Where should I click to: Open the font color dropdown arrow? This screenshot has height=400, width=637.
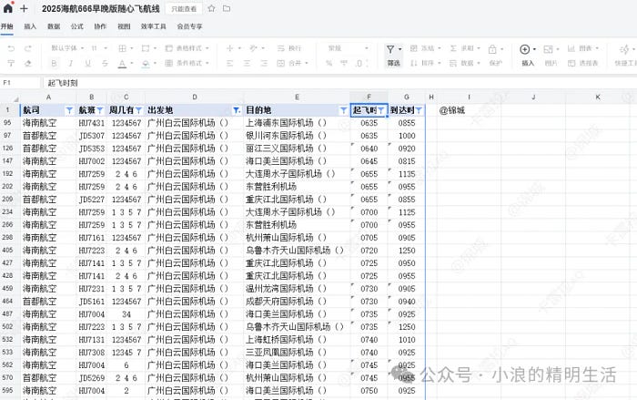coord(132,64)
